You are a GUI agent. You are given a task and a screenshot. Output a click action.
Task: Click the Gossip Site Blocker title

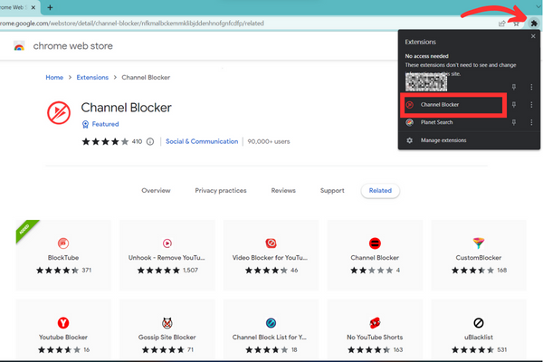click(167, 337)
